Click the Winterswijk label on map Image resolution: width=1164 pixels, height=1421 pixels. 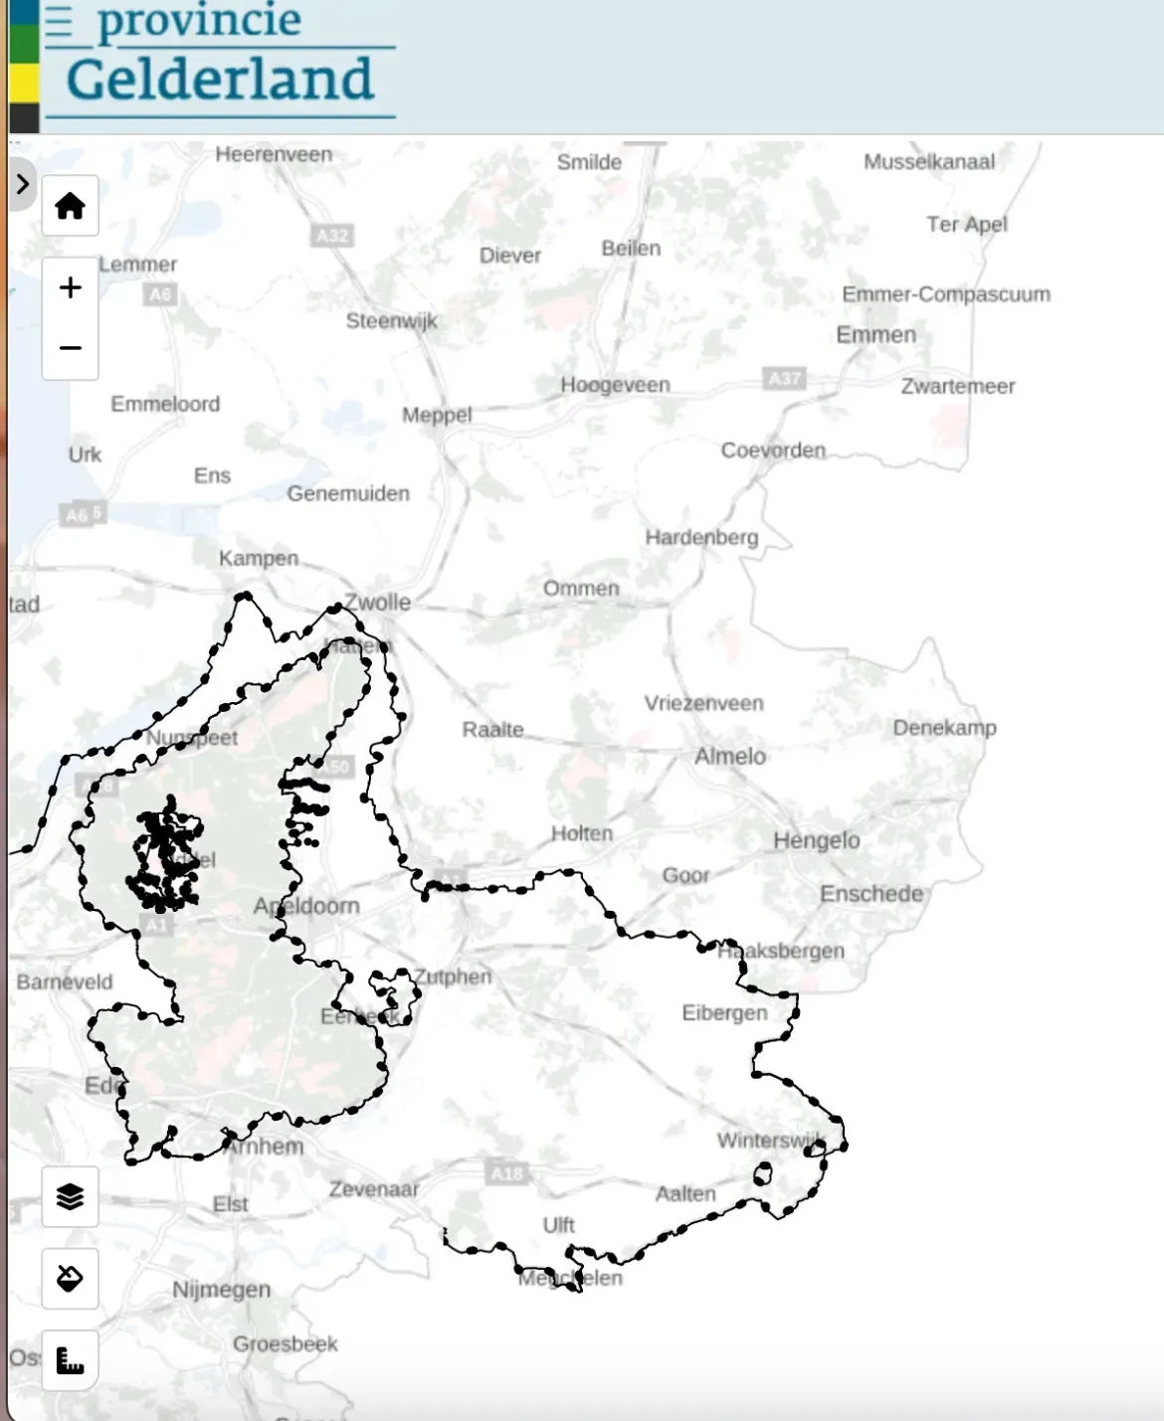click(770, 1140)
